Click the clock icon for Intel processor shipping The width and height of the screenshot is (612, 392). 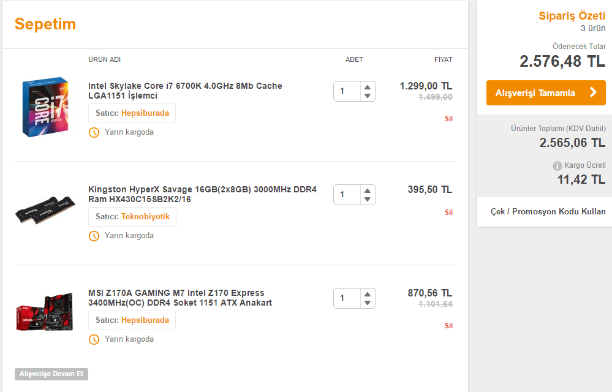(x=94, y=132)
